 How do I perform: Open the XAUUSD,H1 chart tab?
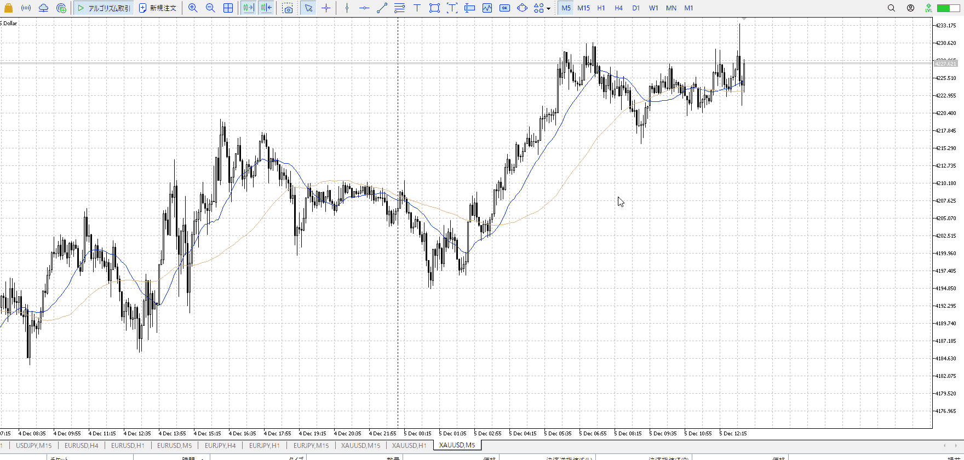409,445
